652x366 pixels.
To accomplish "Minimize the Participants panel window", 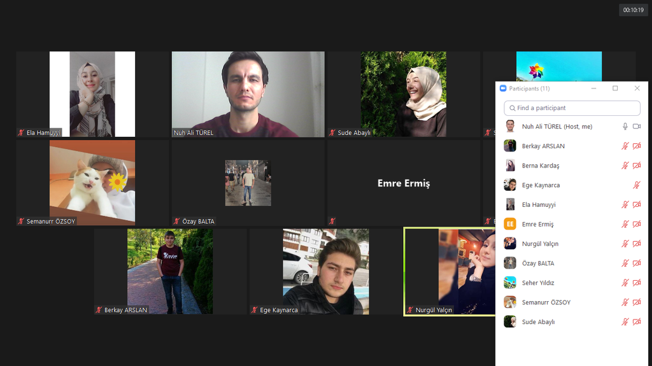I will click(593, 88).
